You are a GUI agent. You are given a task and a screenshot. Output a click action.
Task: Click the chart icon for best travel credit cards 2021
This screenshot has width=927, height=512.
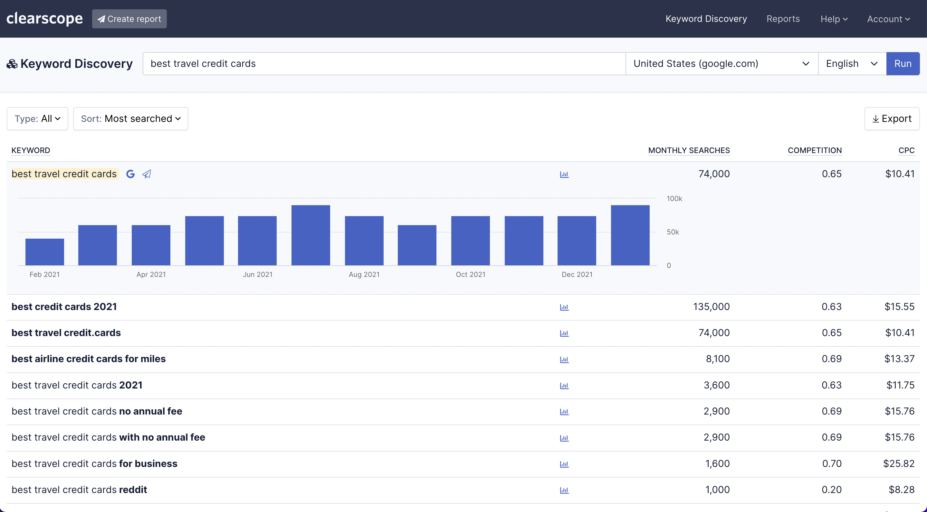[564, 386]
